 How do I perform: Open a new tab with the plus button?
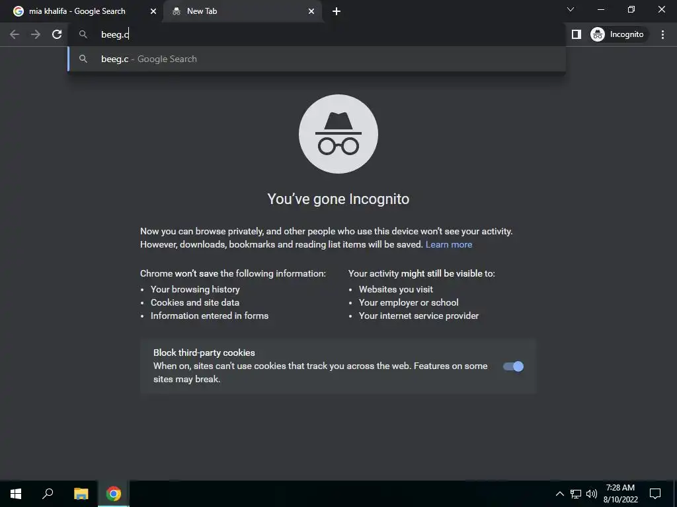[x=337, y=12]
